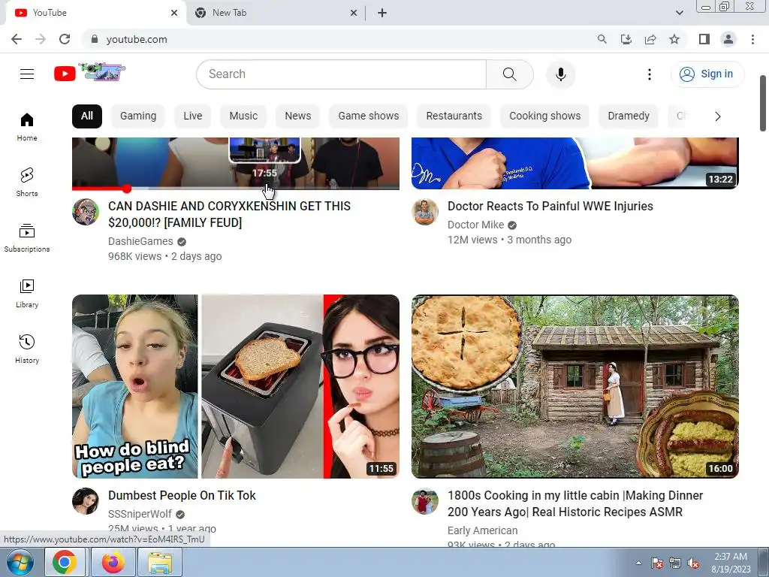Close the New Tab browser tab
Image resolution: width=769 pixels, height=577 pixels.
click(353, 13)
